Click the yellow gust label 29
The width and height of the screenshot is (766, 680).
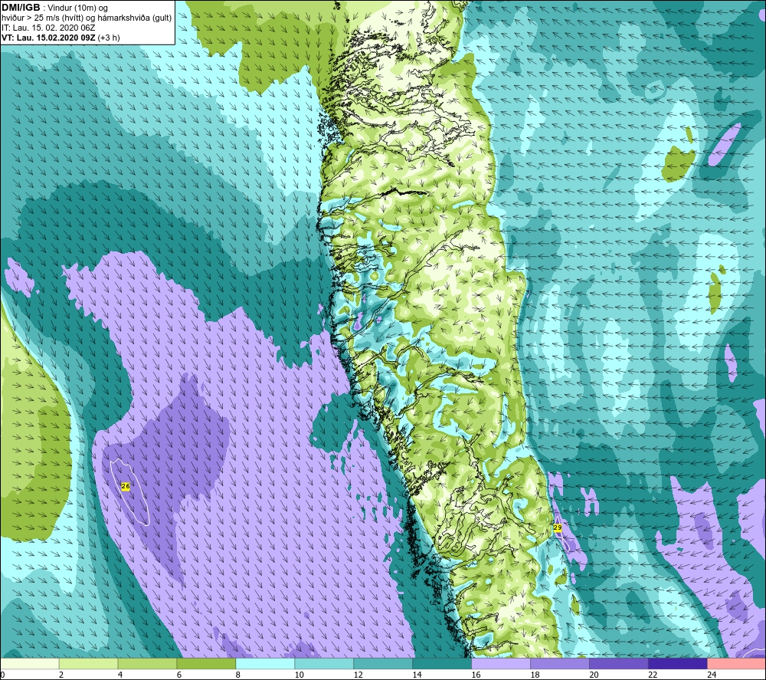coord(558,528)
